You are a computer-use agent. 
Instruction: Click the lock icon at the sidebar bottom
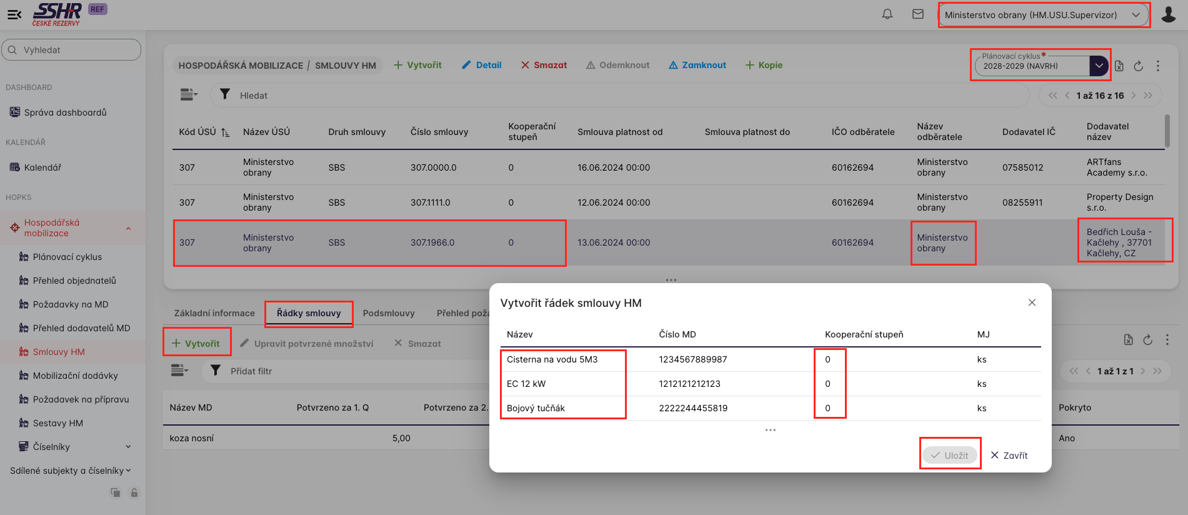[134, 492]
